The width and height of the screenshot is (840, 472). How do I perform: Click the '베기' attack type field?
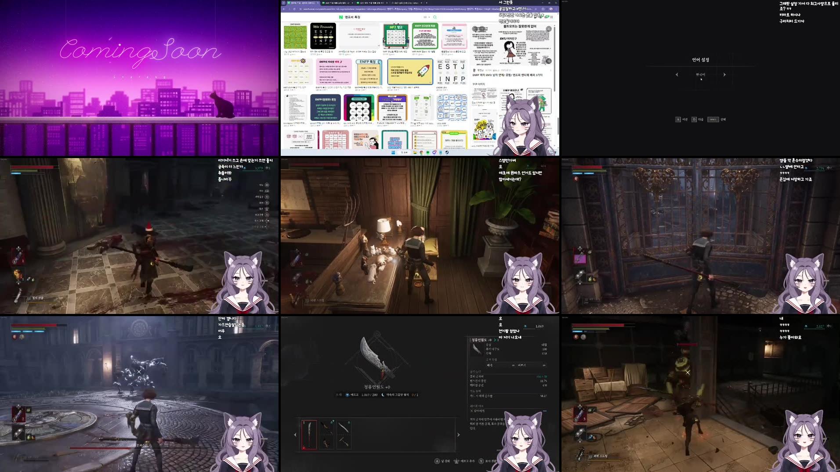tap(500, 365)
